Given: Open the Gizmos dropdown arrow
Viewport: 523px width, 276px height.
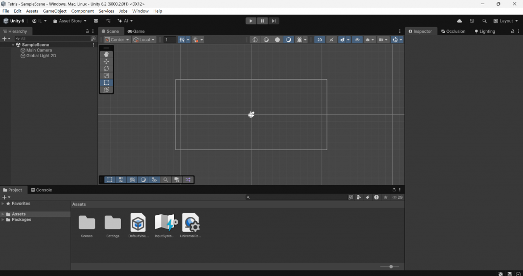Looking at the screenshot, I should 400,40.
